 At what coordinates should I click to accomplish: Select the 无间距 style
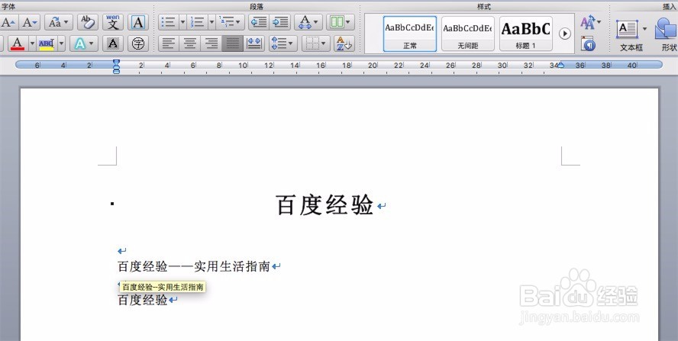[x=467, y=34]
